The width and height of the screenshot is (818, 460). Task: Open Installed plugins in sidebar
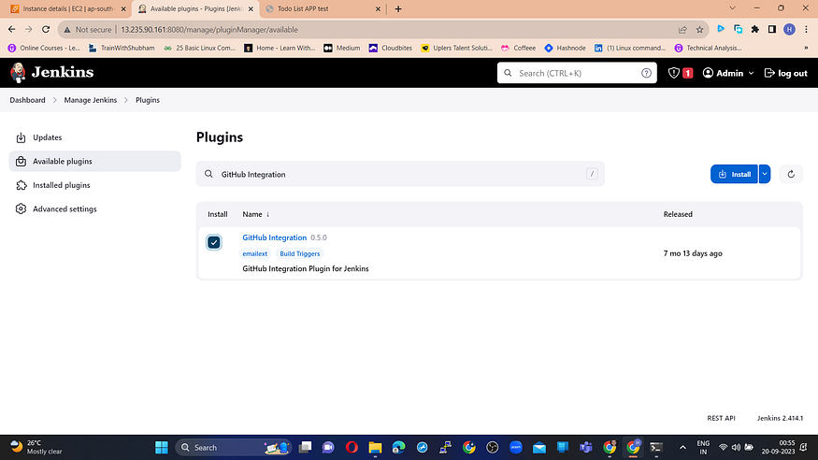coord(95,185)
